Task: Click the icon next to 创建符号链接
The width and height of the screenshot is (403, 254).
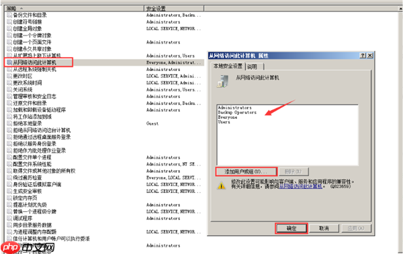Action: (x=9, y=22)
